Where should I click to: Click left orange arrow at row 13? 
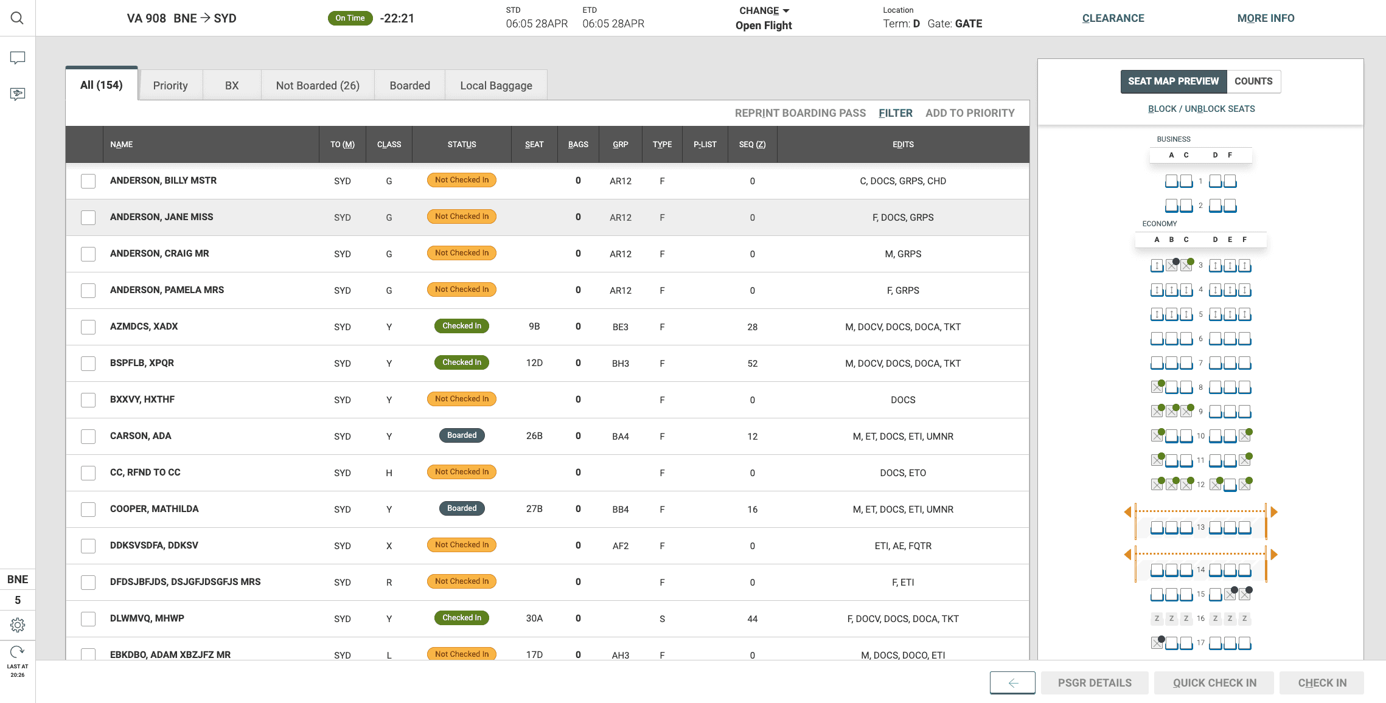[1127, 512]
